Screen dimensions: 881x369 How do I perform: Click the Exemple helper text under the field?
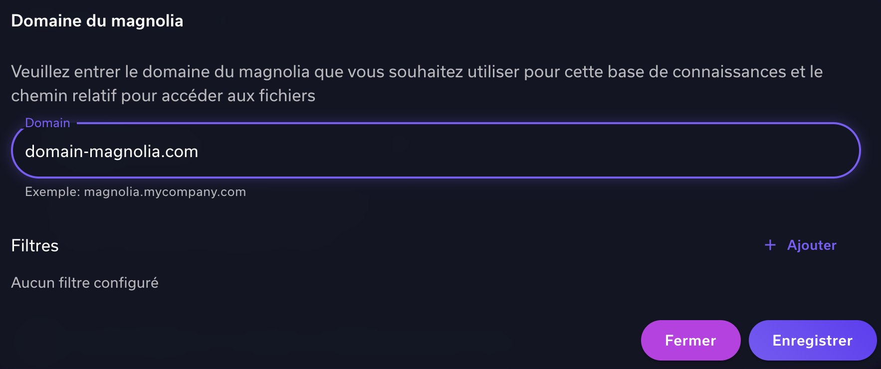(x=135, y=192)
